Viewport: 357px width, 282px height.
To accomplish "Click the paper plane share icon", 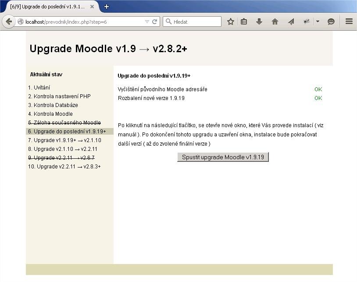I will [x=291, y=21].
